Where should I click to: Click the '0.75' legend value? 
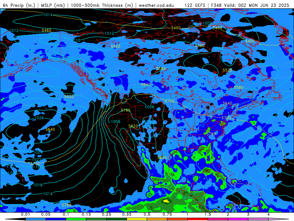click(x=167, y=214)
